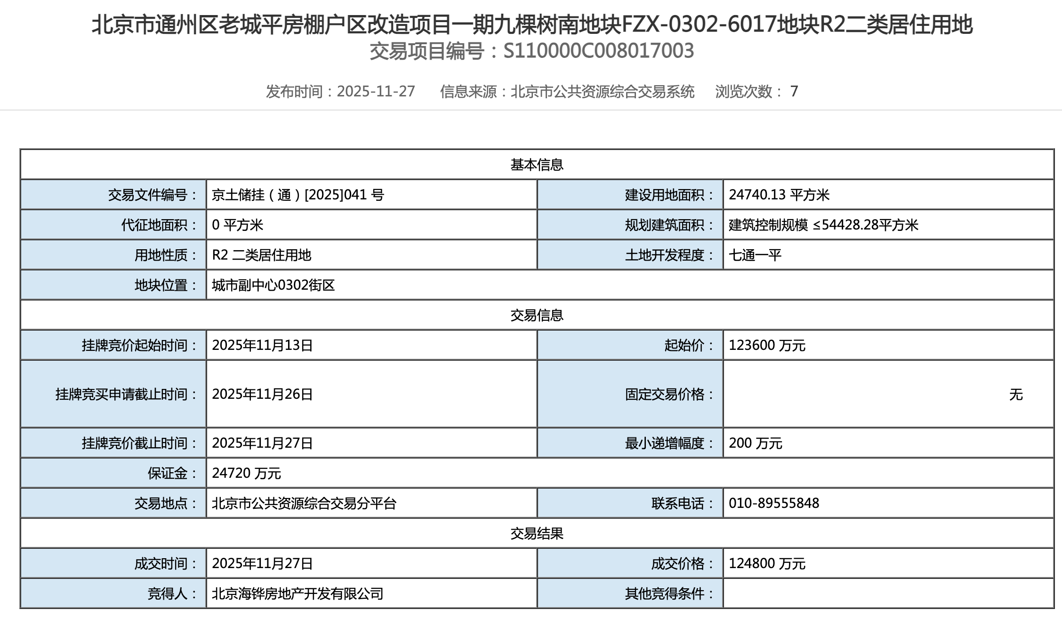The width and height of the screenshot is (1062, 617).
Task: Click the construction land area 24740.13 平方米 value
Action: click(x=779, y=195)
